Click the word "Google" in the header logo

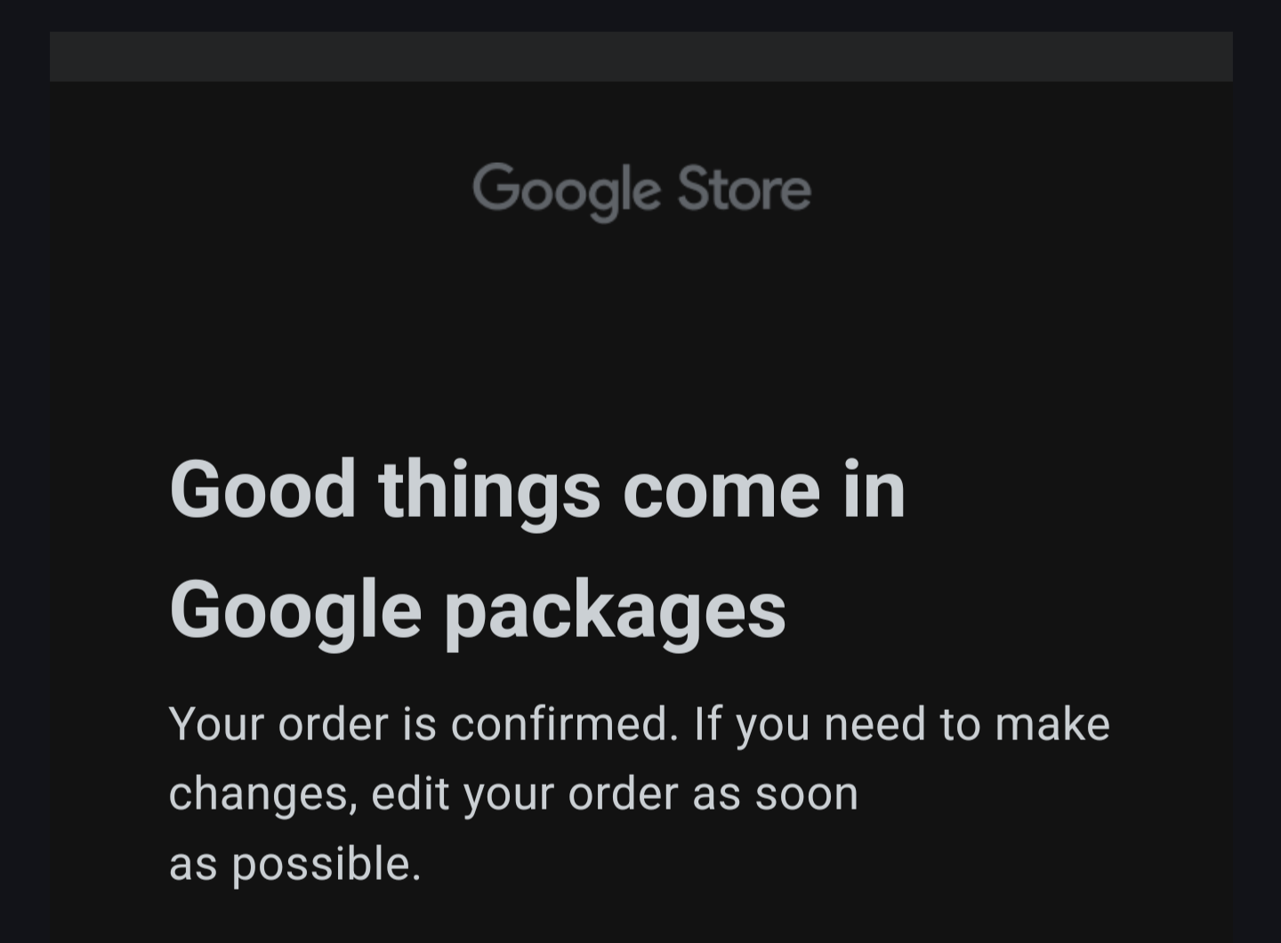pyautogui.click(x=566, y=190)
